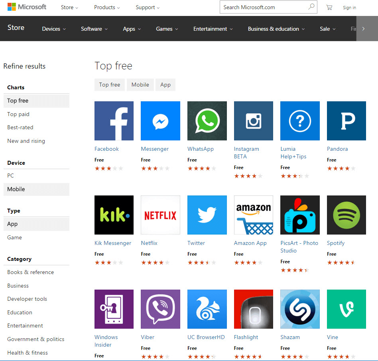The height and width of the screenshot is (361, 378).
Task: Open the Spotify app tile
Action: [x=346, y=215]
